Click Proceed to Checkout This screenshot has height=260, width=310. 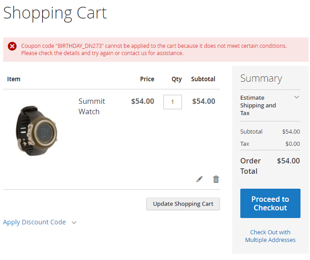coord(270,204)
